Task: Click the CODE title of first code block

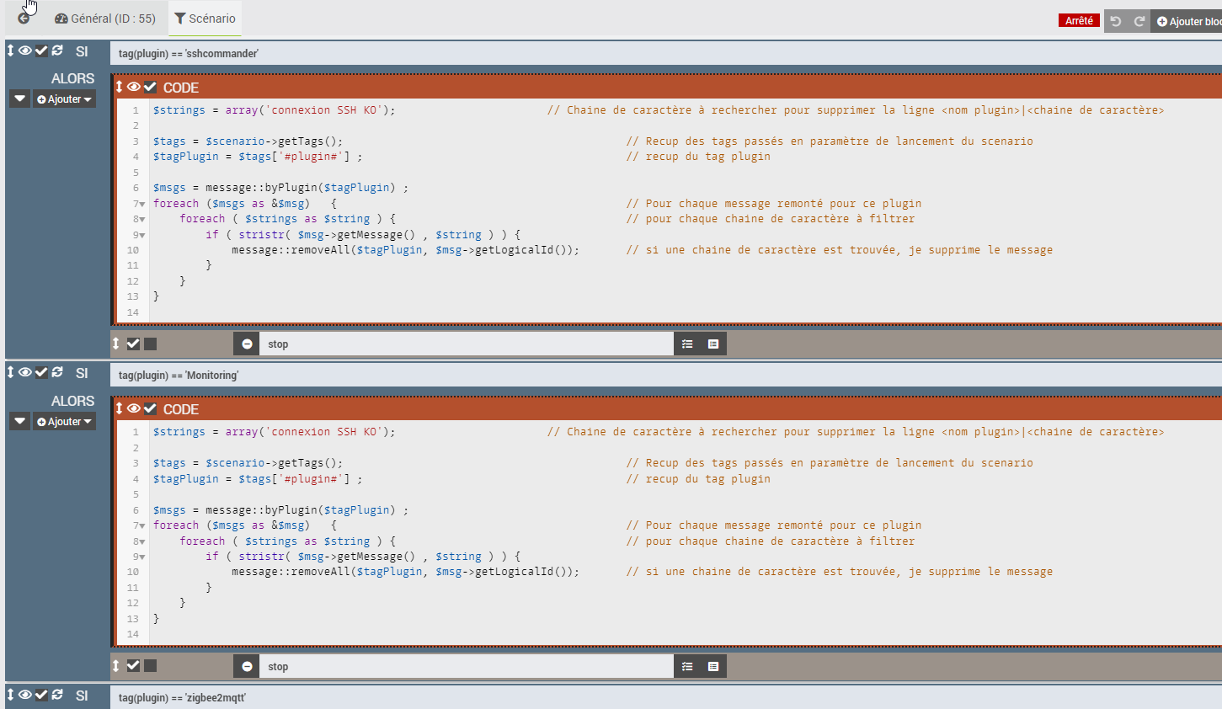Action: [x=181, y=88]
